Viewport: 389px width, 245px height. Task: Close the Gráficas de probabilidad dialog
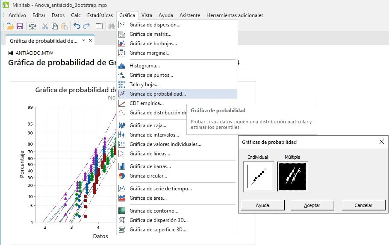381,142
